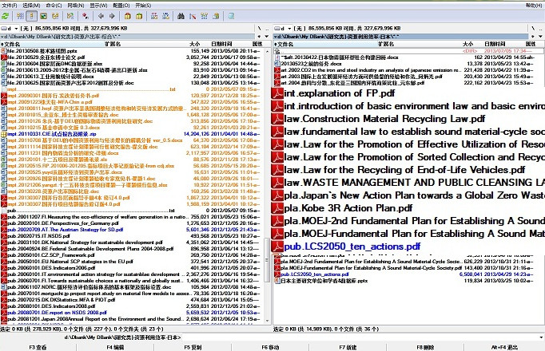Toggle the Thumbnail view mode button
This screenshot has width=545, height=351.
(x=43, y=15)
